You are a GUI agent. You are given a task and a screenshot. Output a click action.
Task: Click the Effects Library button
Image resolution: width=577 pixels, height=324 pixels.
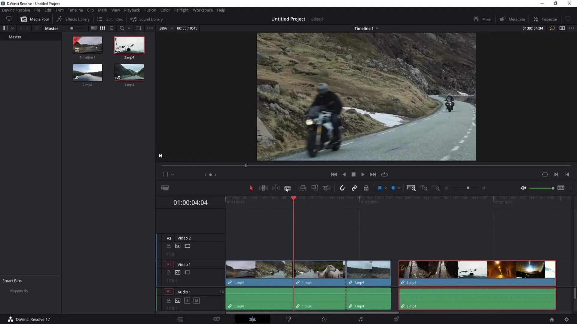73,19
